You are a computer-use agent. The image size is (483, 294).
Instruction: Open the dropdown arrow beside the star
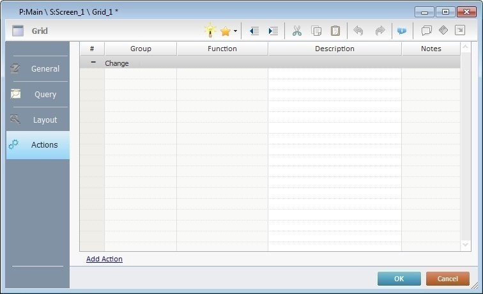tap(235, 31)
